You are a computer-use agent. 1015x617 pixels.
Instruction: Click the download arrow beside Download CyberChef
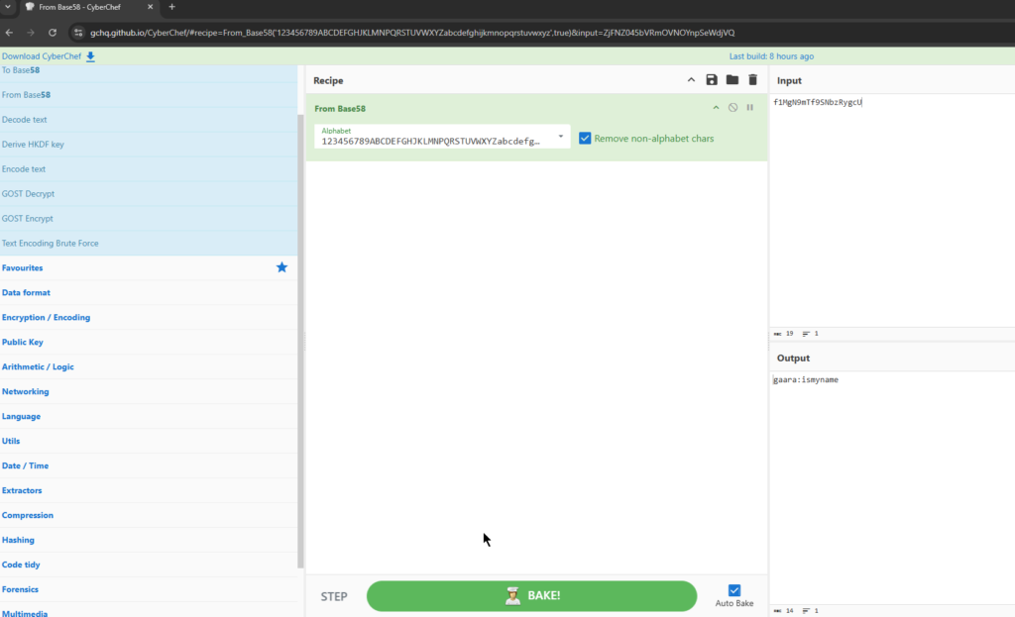[91, 56]
